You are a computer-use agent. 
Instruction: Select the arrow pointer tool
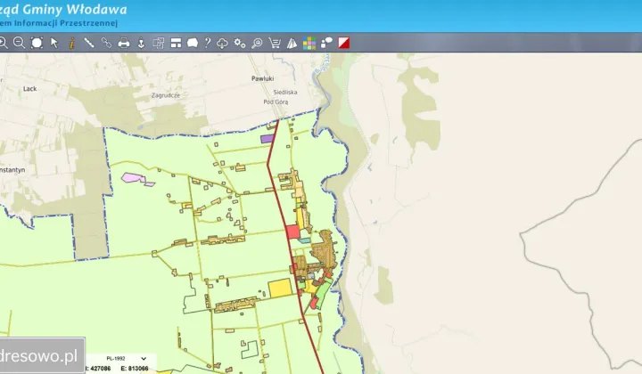click(54, 43)
